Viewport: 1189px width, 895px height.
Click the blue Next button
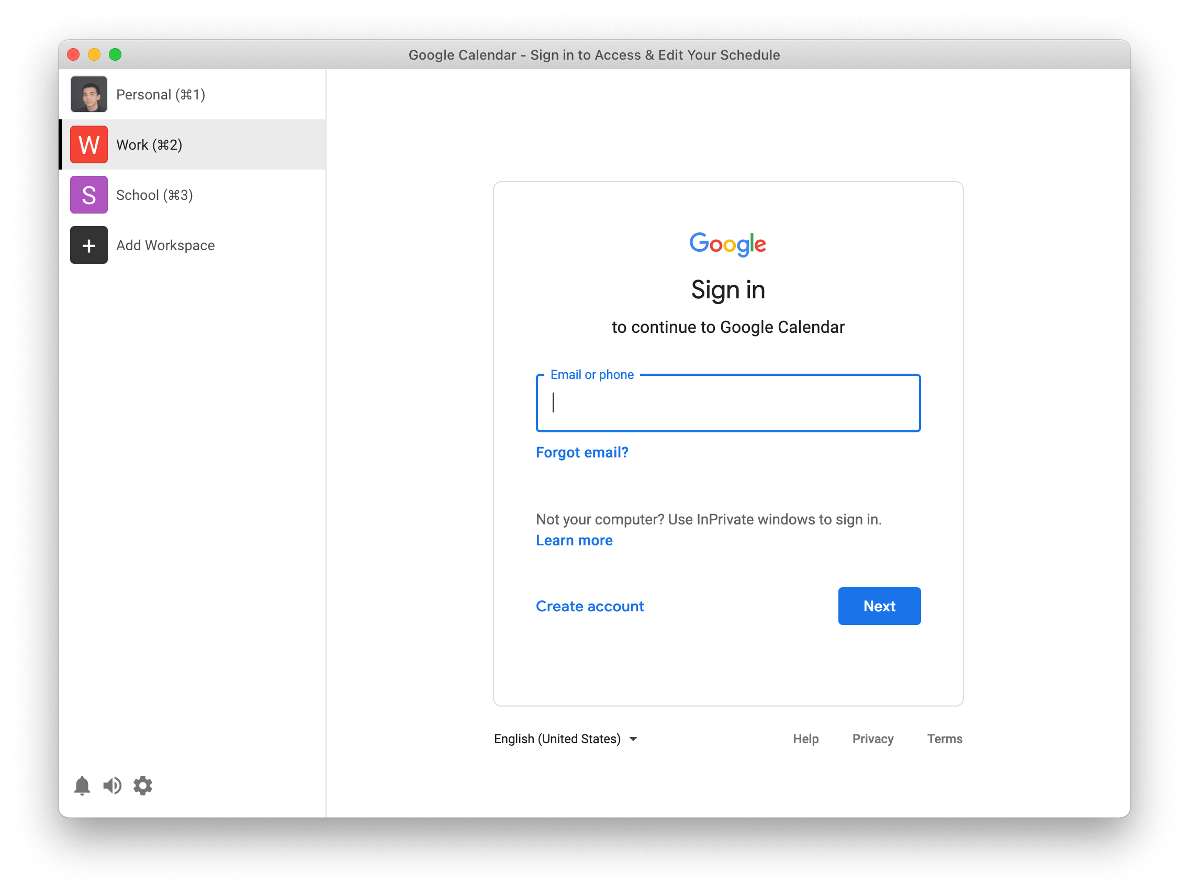click(879, 606)
